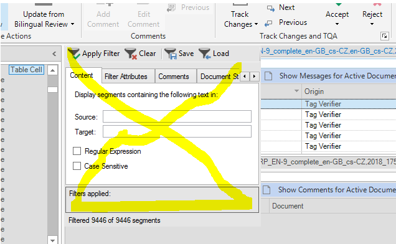The image size is (396, 244).
Task: Open the Accept dropdown arrow
Action: 337,24
